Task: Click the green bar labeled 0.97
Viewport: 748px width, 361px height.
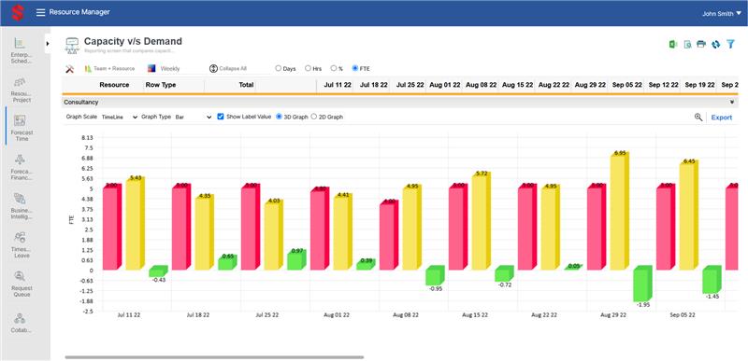Action: click(x=296, y=259)
